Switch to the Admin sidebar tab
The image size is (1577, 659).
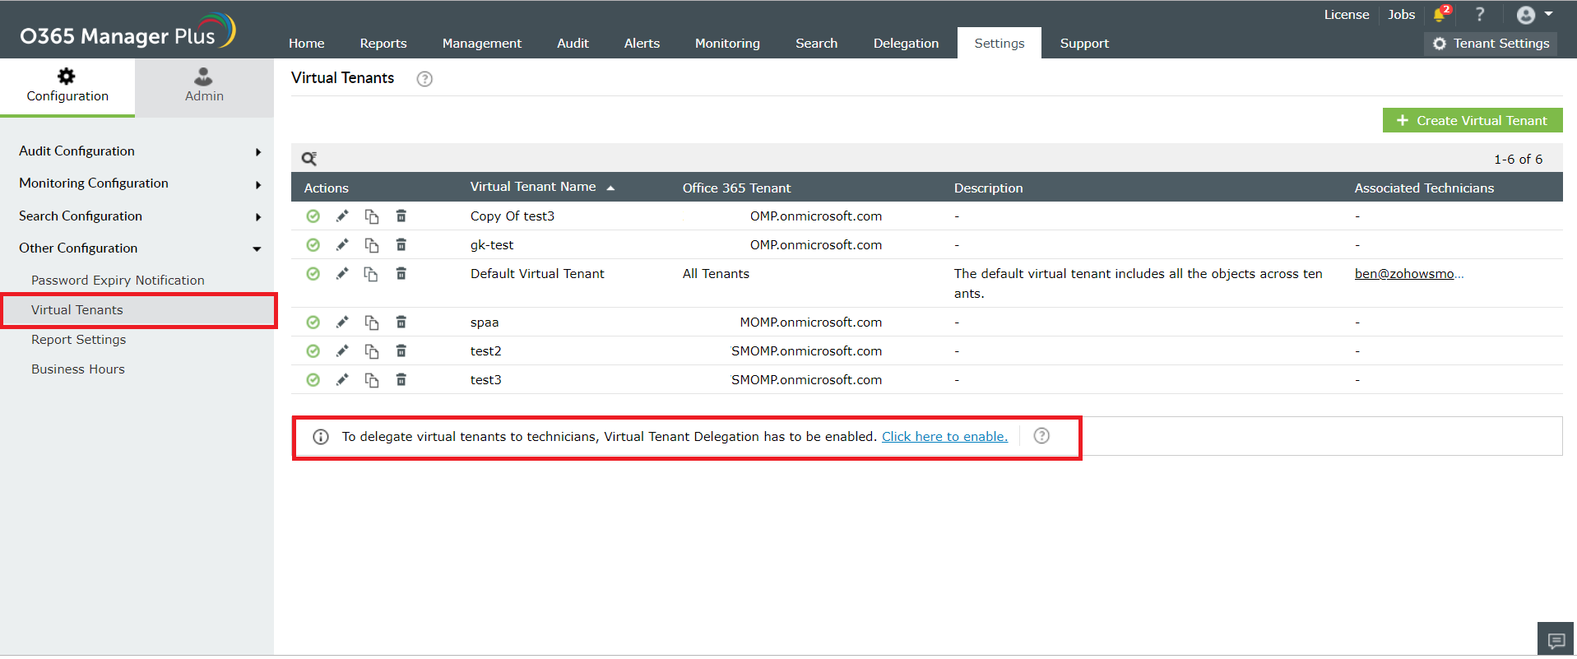coord(204,87)
